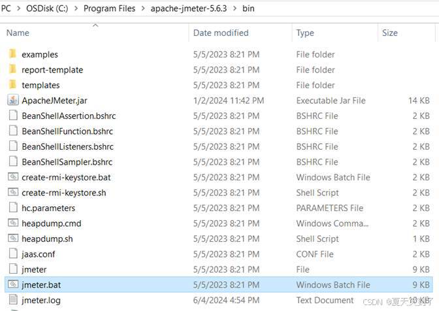Click the ApacheJMeter.jar Java icon
439x311 pixels.
click(x=13, y=100)
